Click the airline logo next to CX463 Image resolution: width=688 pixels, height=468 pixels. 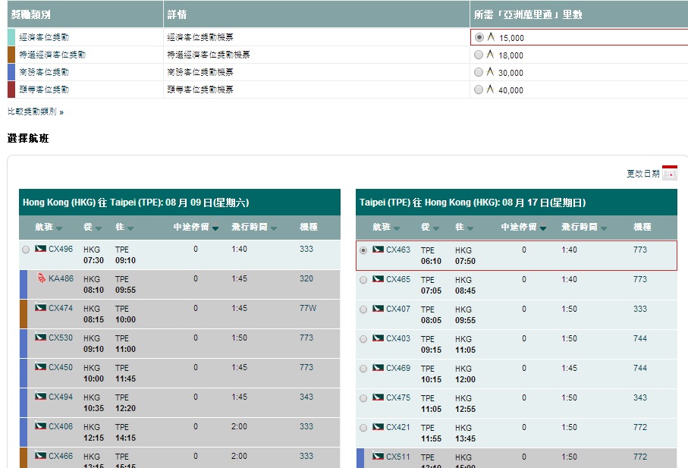378,250
